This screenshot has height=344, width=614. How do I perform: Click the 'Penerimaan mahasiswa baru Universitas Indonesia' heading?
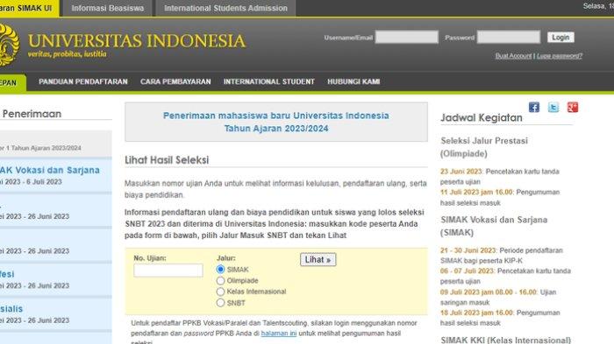point(276,116)
